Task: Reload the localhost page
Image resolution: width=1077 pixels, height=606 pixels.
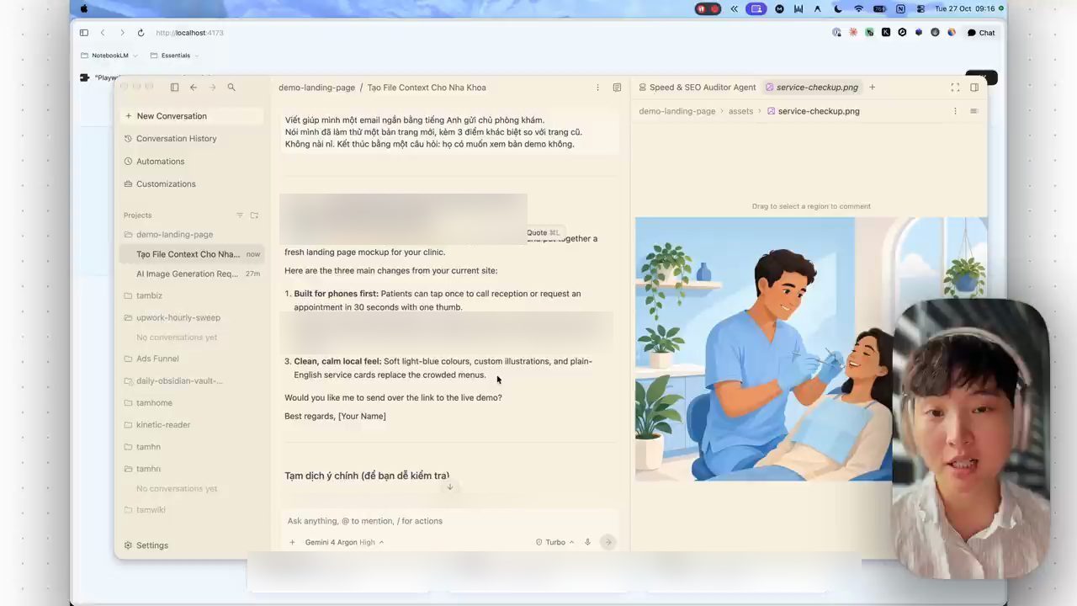Action: pos(139,33)
